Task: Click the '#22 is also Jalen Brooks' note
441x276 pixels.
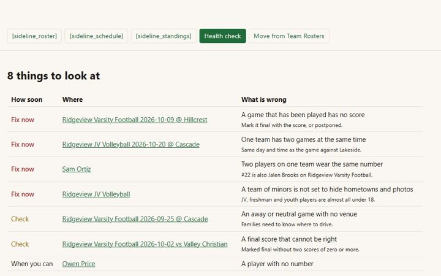Action: 307,175
